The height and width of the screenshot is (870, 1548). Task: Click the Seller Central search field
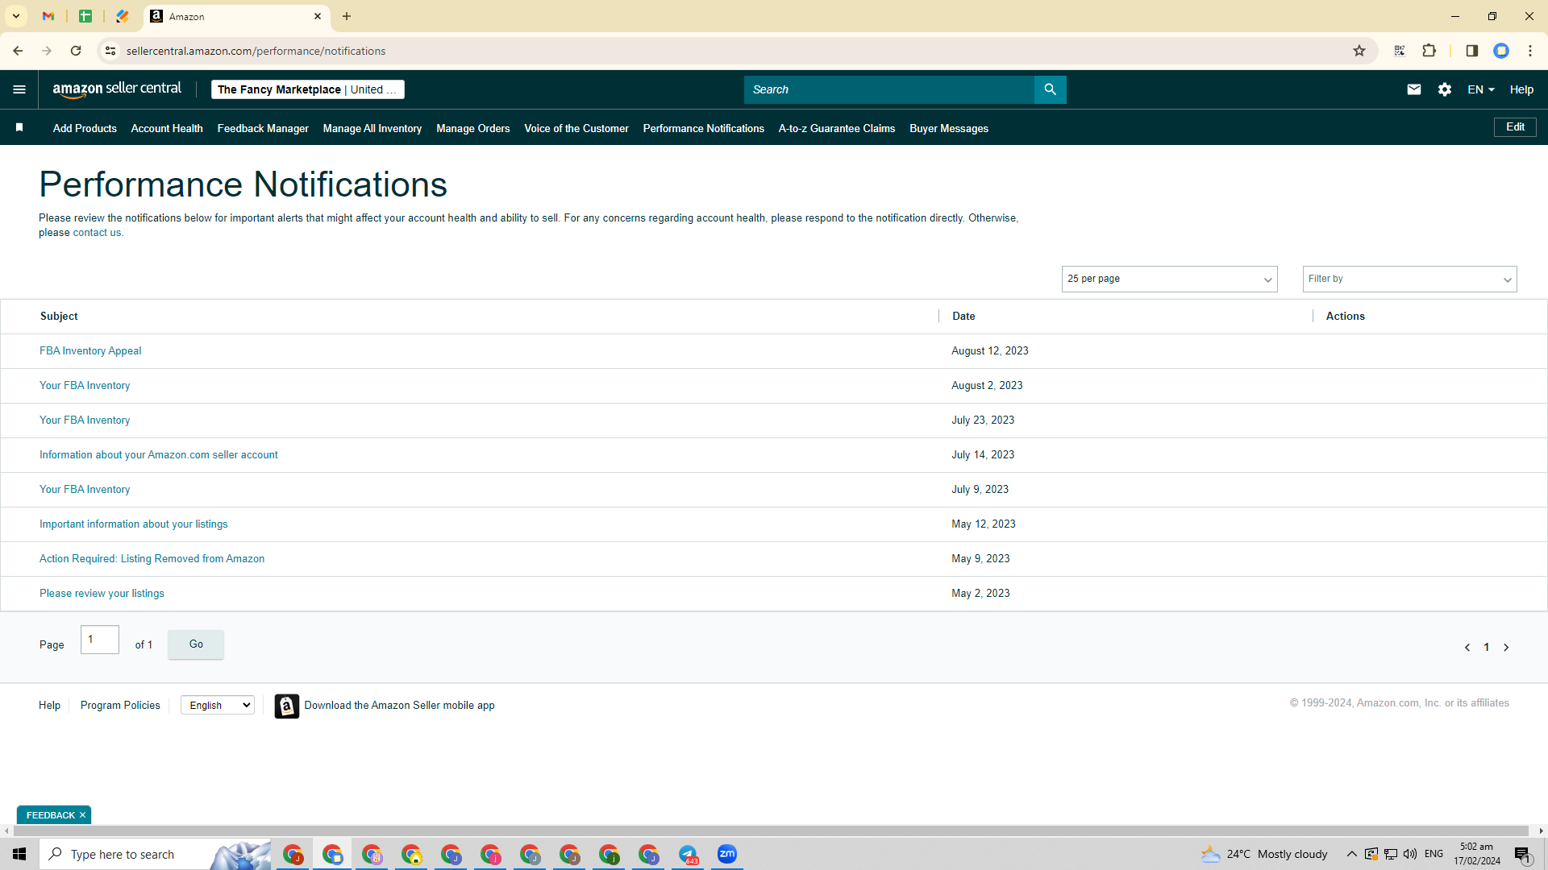pyautogui.click(x=889, y=89)
